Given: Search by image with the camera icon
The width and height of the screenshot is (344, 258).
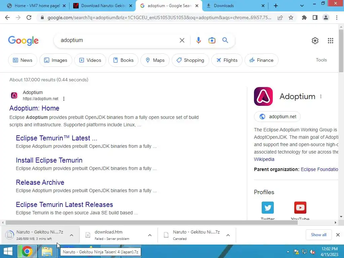Looking at the screenshot, I should click(x=212, y=40).
